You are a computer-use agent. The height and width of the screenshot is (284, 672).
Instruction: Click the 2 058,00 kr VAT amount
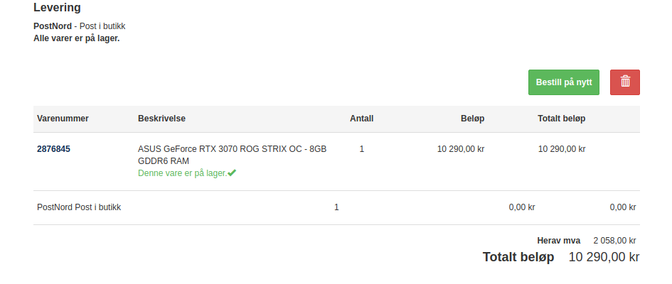pos(614,241)
